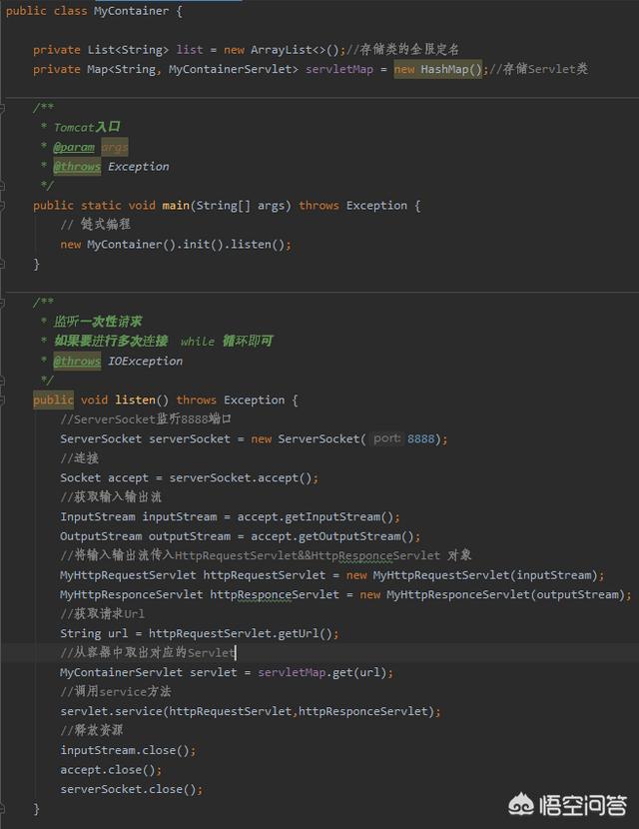Viewport: 639px width, 829px height.
Task: Click the ArrayList<>() constructor call
Action: (x=295, y=50)
